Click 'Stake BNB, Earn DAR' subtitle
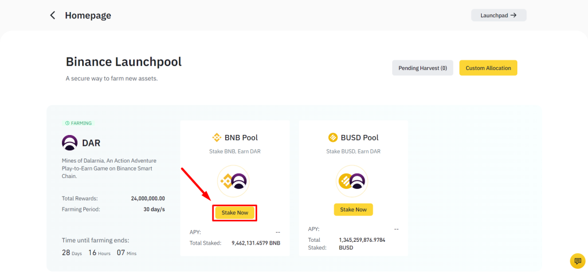 (235, 152)
